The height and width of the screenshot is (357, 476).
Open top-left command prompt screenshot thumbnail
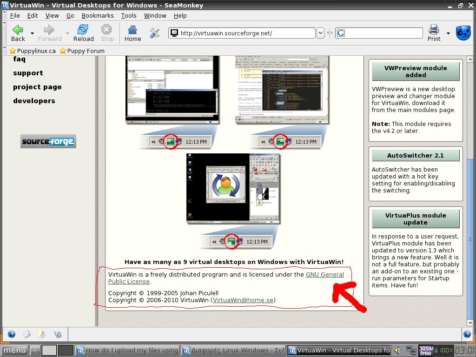[x=172, y=90]
